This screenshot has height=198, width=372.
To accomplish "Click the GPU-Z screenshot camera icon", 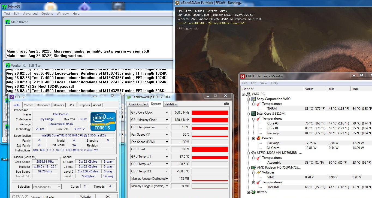I will 226,104.
